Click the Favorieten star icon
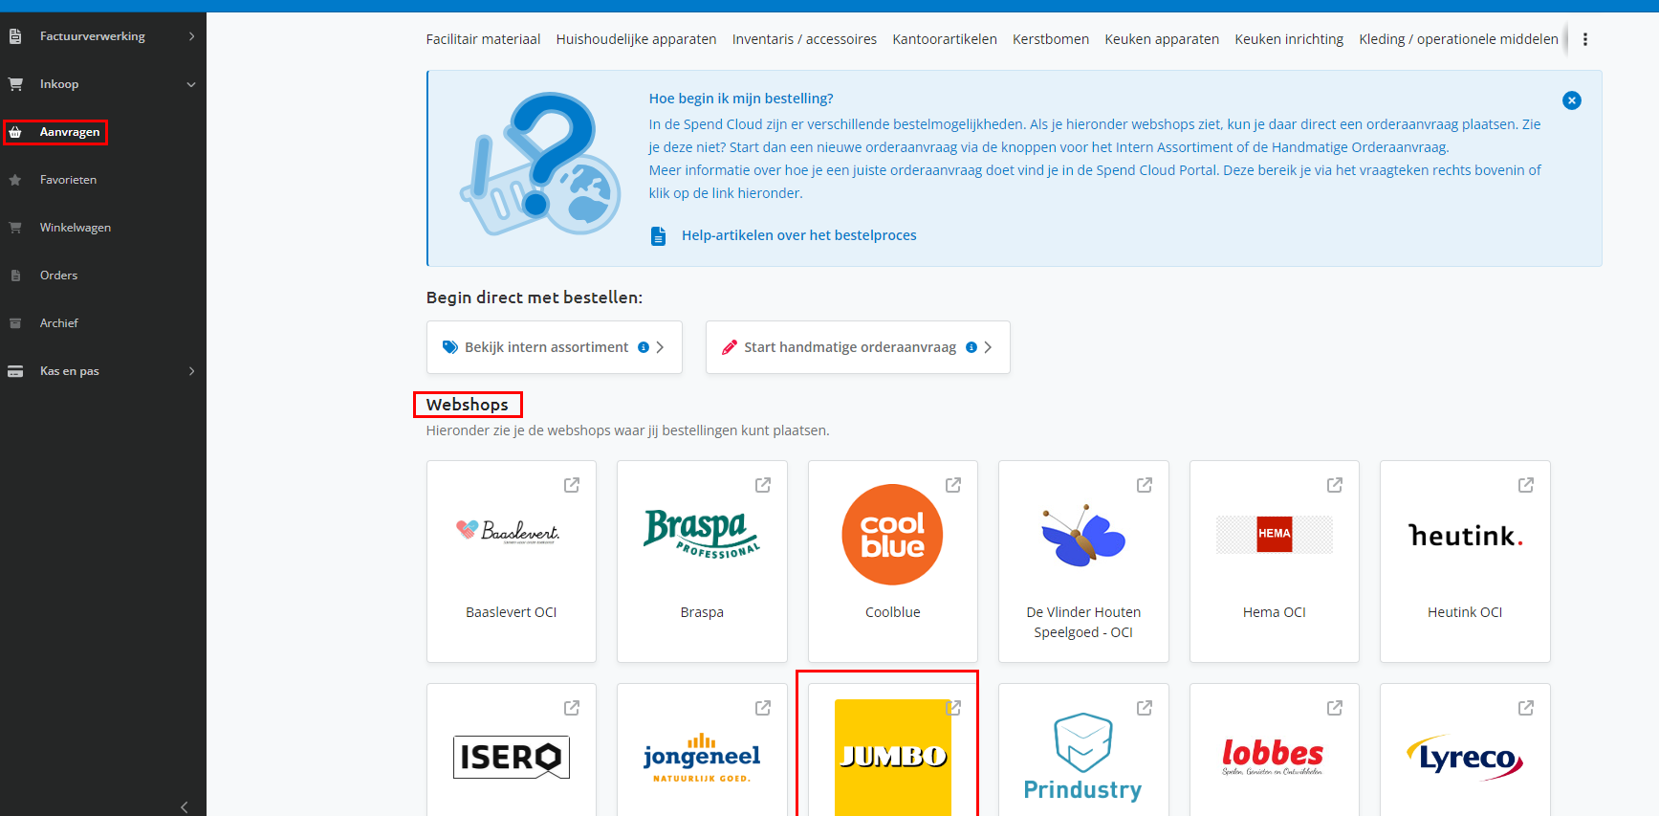Viewport: 1659px width, 816px height. click(15, 180)
